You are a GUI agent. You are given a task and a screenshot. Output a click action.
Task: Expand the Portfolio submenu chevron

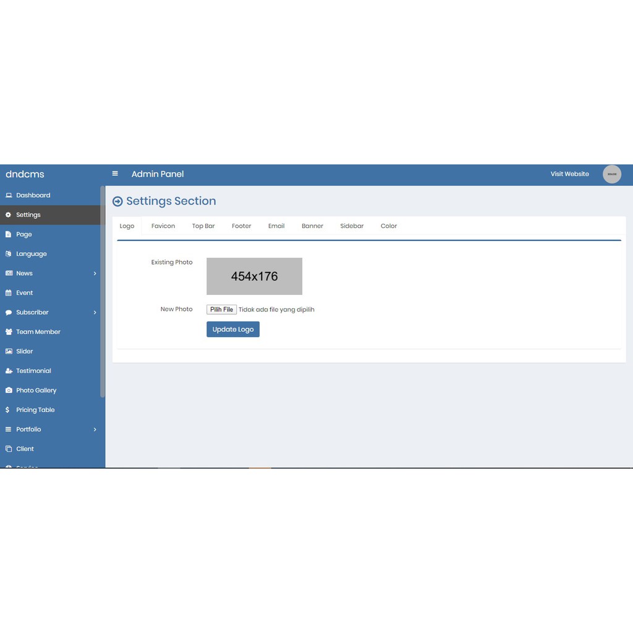[95, 429]
